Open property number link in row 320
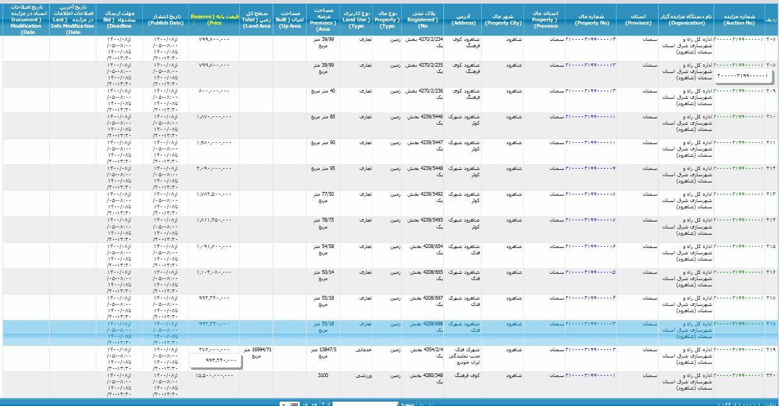The width and height of the screenshot is (779, 406). pos(590,375)
